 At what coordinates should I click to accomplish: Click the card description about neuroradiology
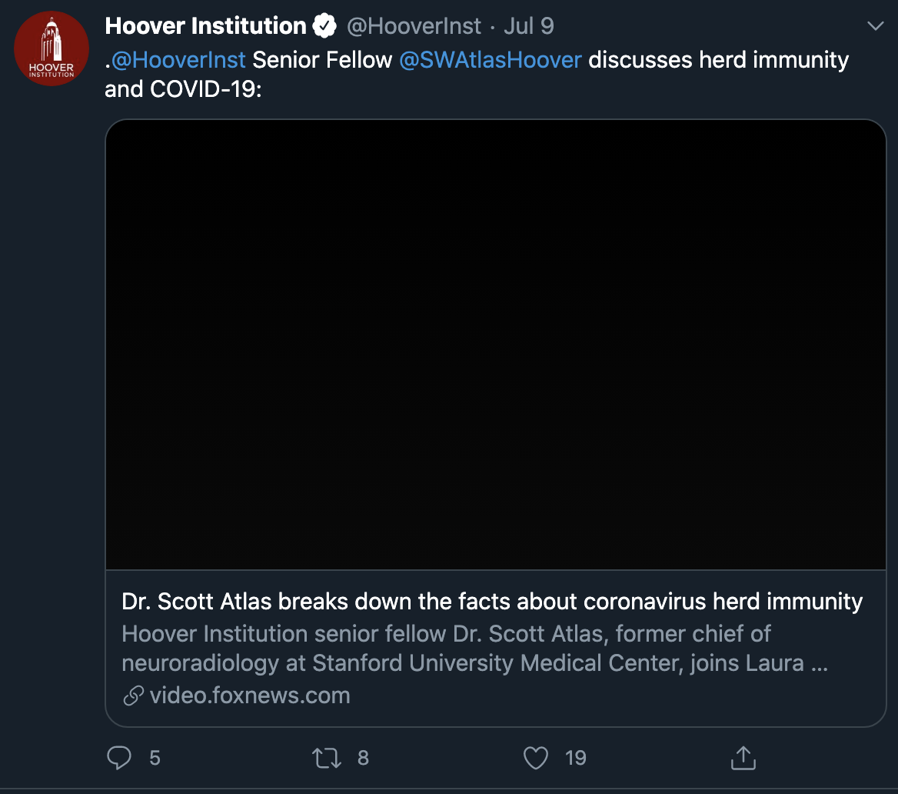(475, 649)
